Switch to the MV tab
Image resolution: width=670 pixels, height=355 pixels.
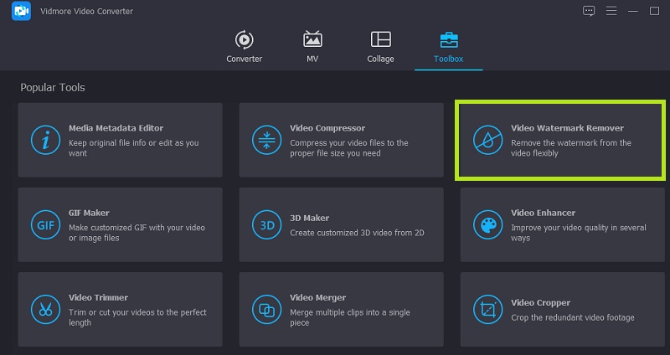pyautogui.click(x=312, y=46)
